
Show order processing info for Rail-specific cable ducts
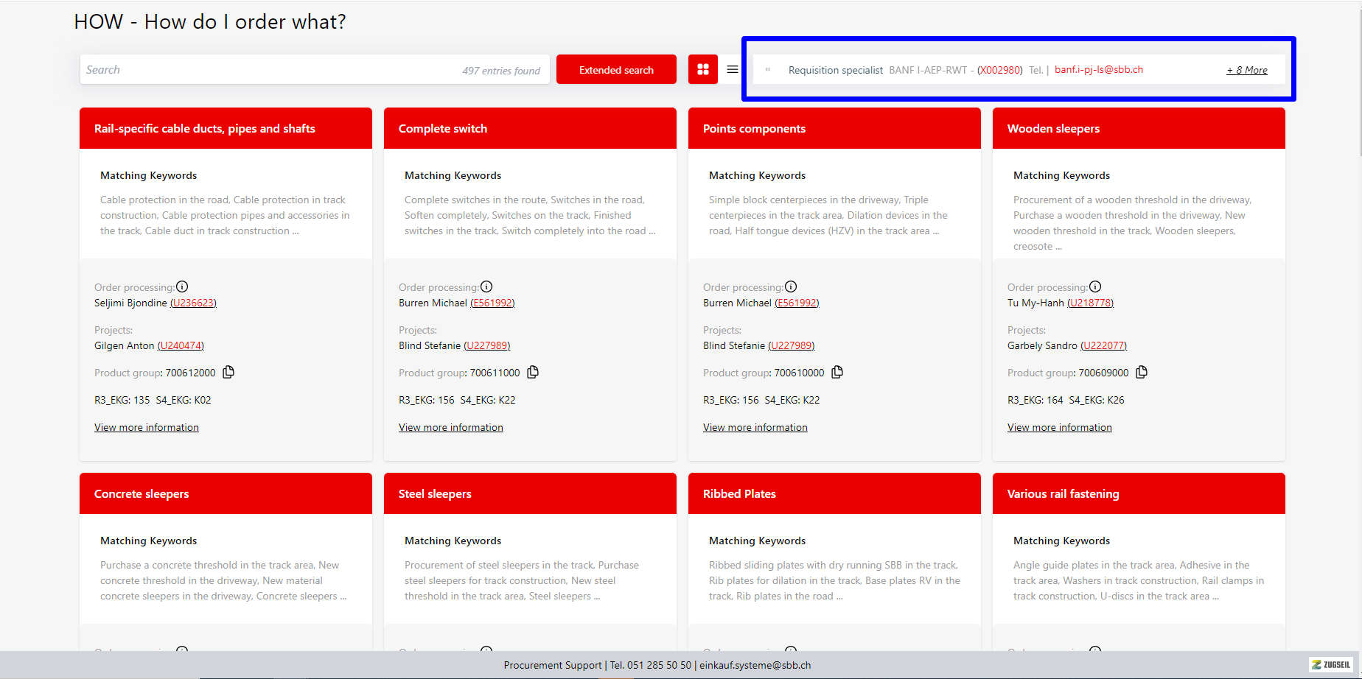[x=182, y=286]
